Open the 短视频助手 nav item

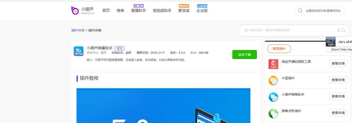162,10
